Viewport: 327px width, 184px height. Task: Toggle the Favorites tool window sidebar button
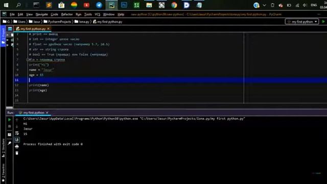[3, 173]
